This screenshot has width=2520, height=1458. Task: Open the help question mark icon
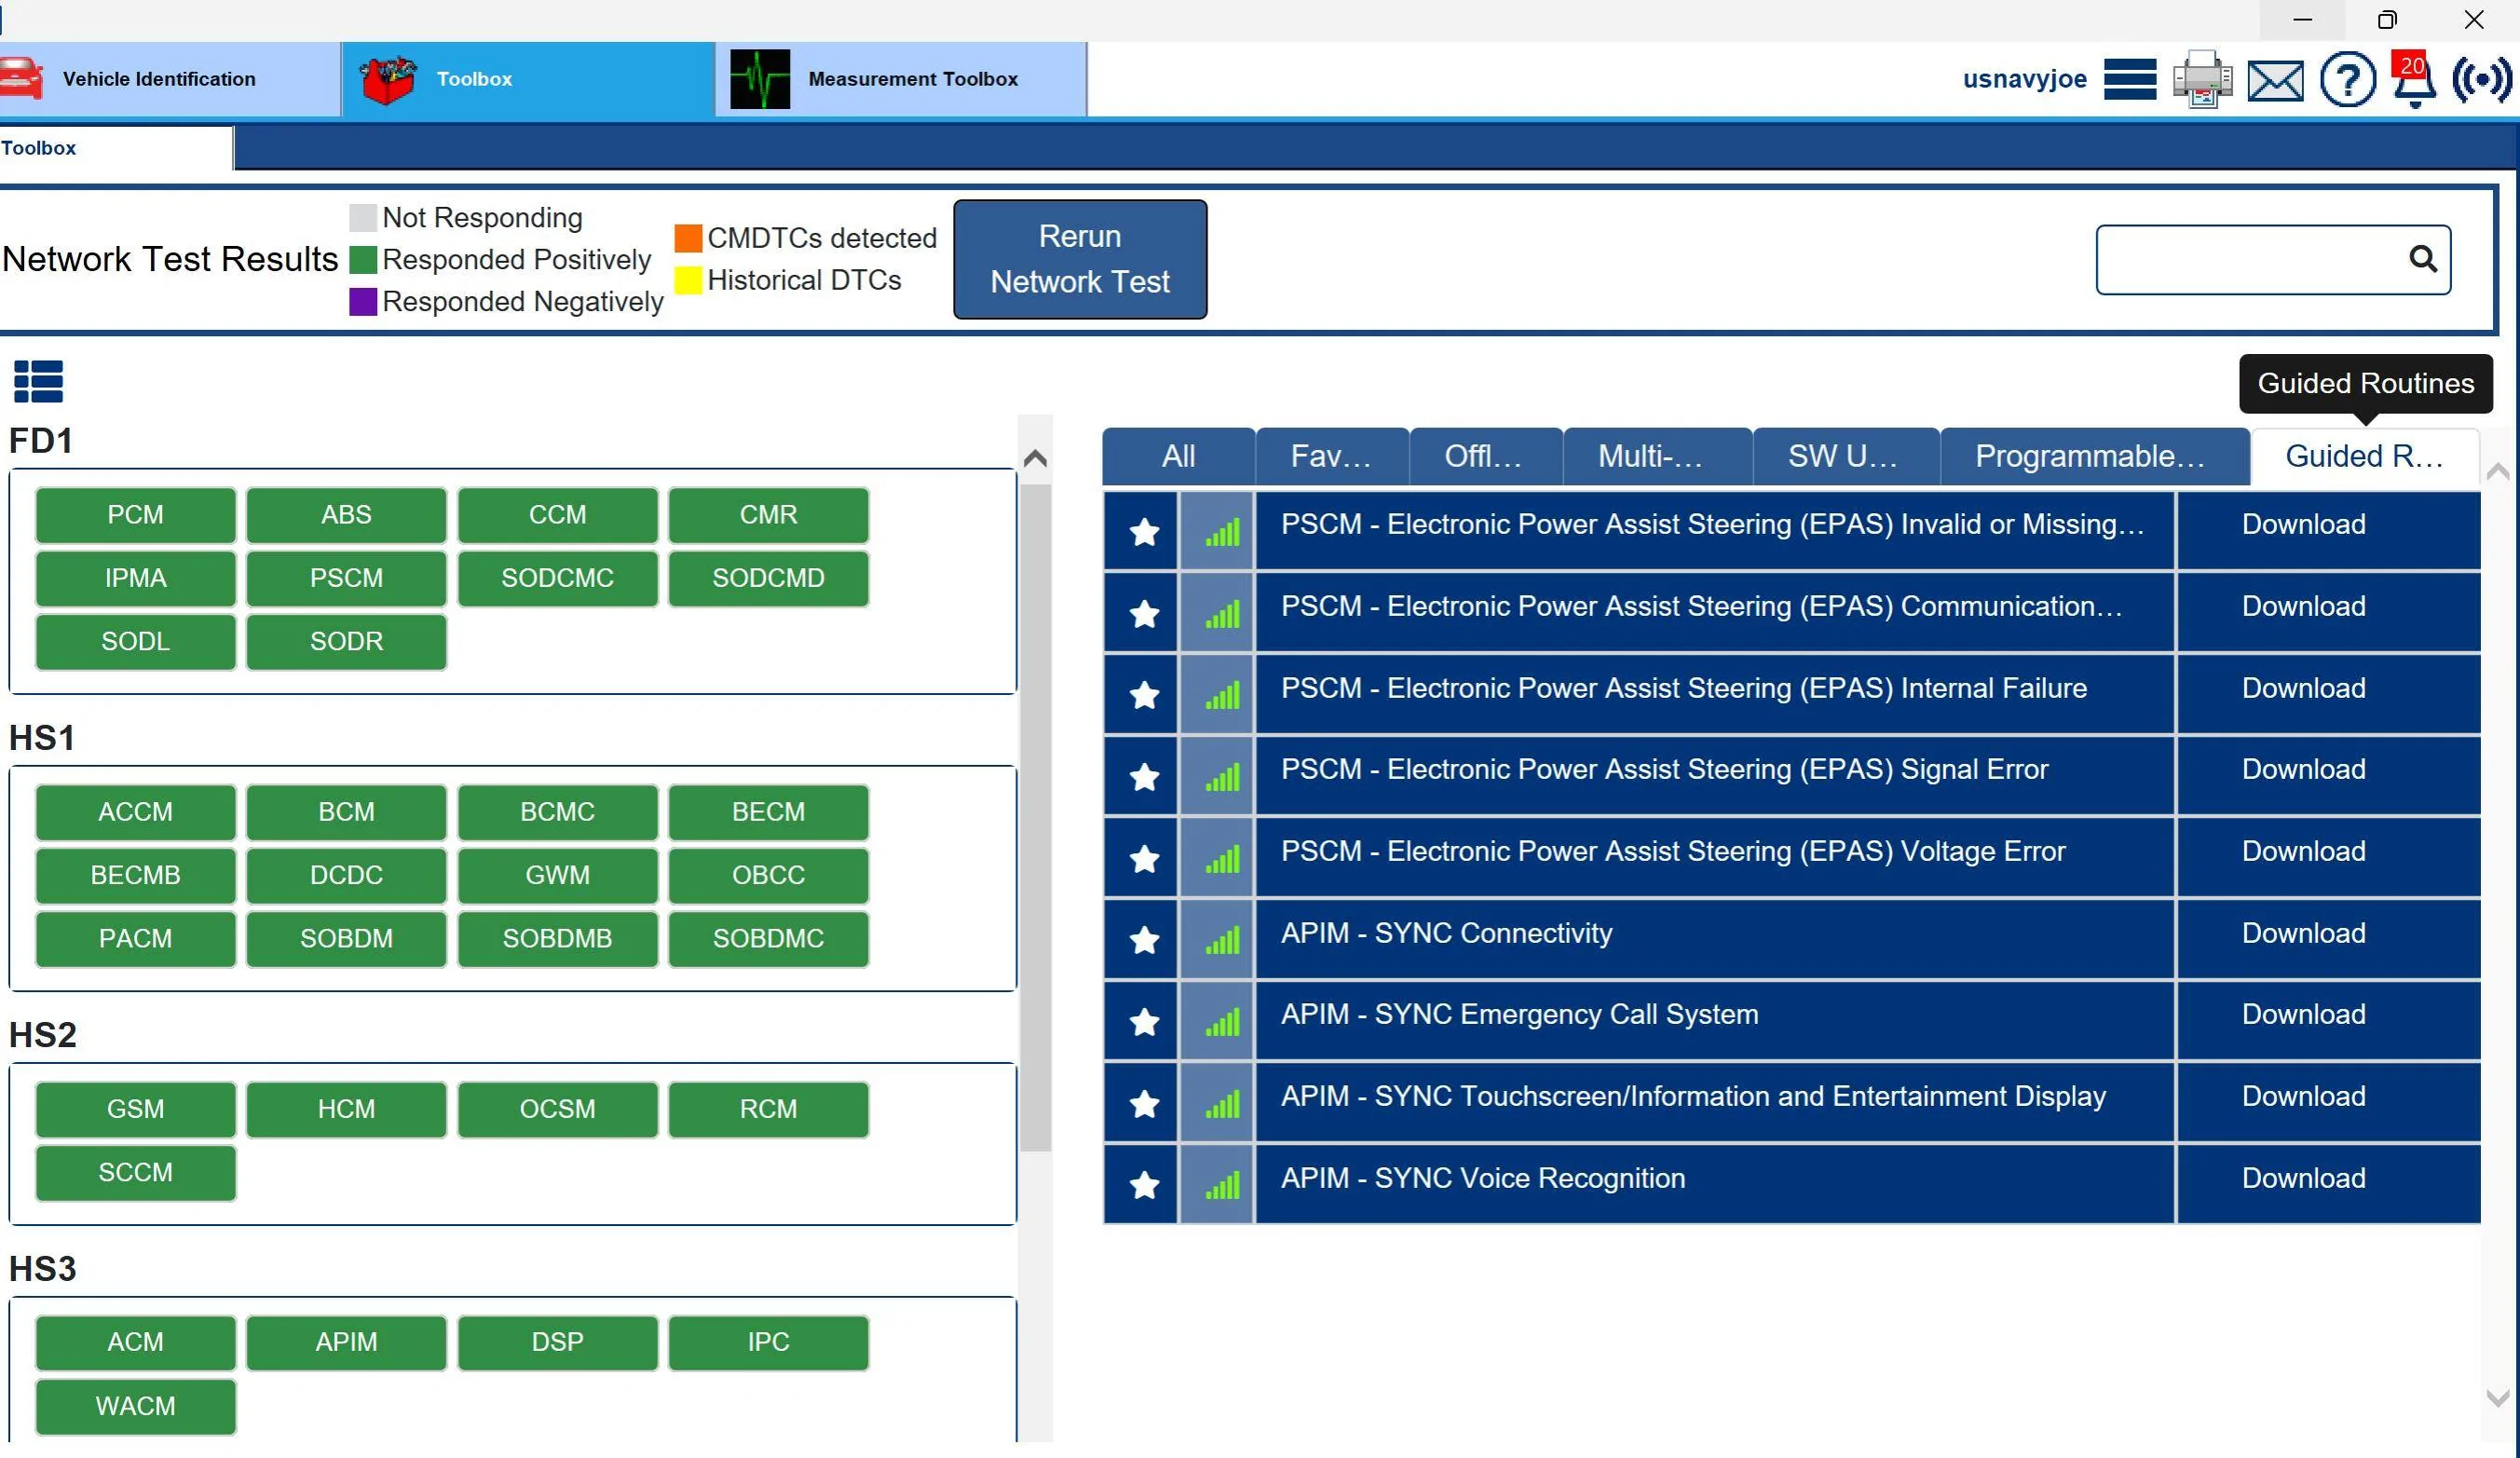2347,79
